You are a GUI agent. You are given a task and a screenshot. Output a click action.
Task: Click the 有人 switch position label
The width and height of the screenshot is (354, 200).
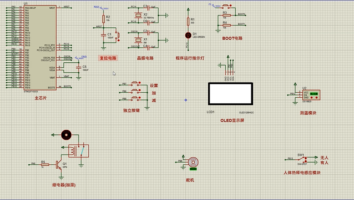coord(324,163)
